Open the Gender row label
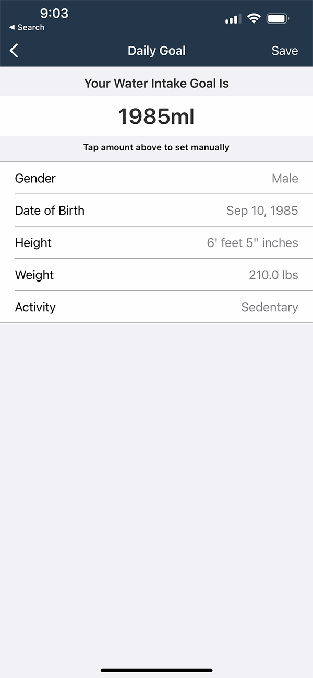This screenshot has width=313, height=678. pyautogui.click(x=35, y=178)
